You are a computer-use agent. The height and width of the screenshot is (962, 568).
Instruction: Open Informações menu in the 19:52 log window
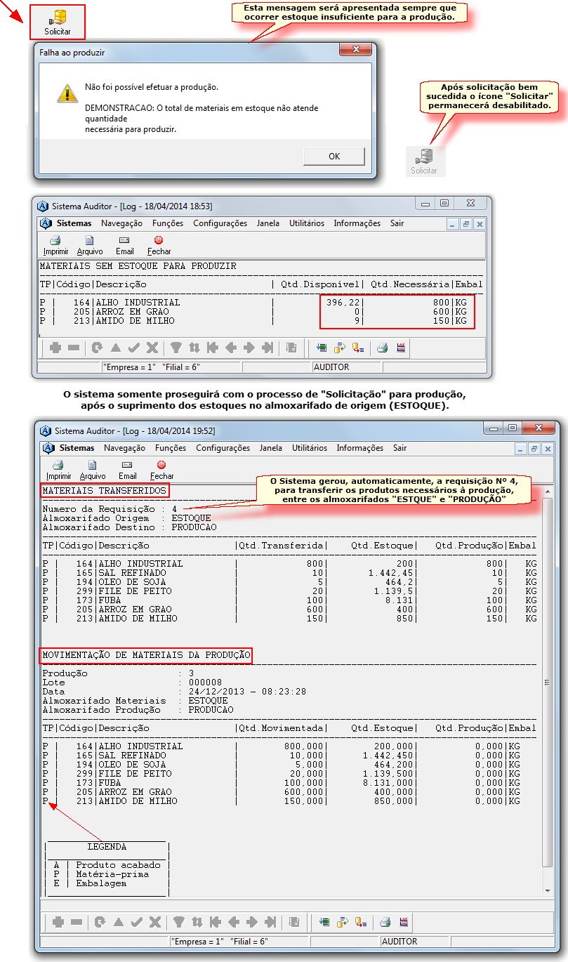[x=359, y=448]
